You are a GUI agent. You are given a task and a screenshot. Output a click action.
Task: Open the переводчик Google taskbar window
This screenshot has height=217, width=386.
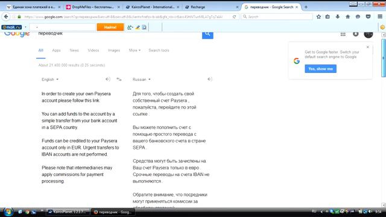[113, 212]
